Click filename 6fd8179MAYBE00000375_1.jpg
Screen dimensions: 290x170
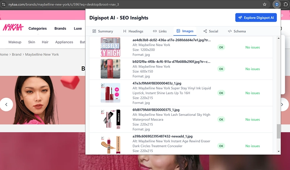pyautogui.click(x=156, y=110)
